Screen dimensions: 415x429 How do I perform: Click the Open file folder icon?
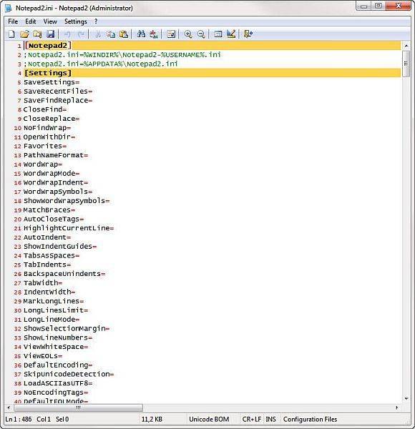click(x=24, y=34)
